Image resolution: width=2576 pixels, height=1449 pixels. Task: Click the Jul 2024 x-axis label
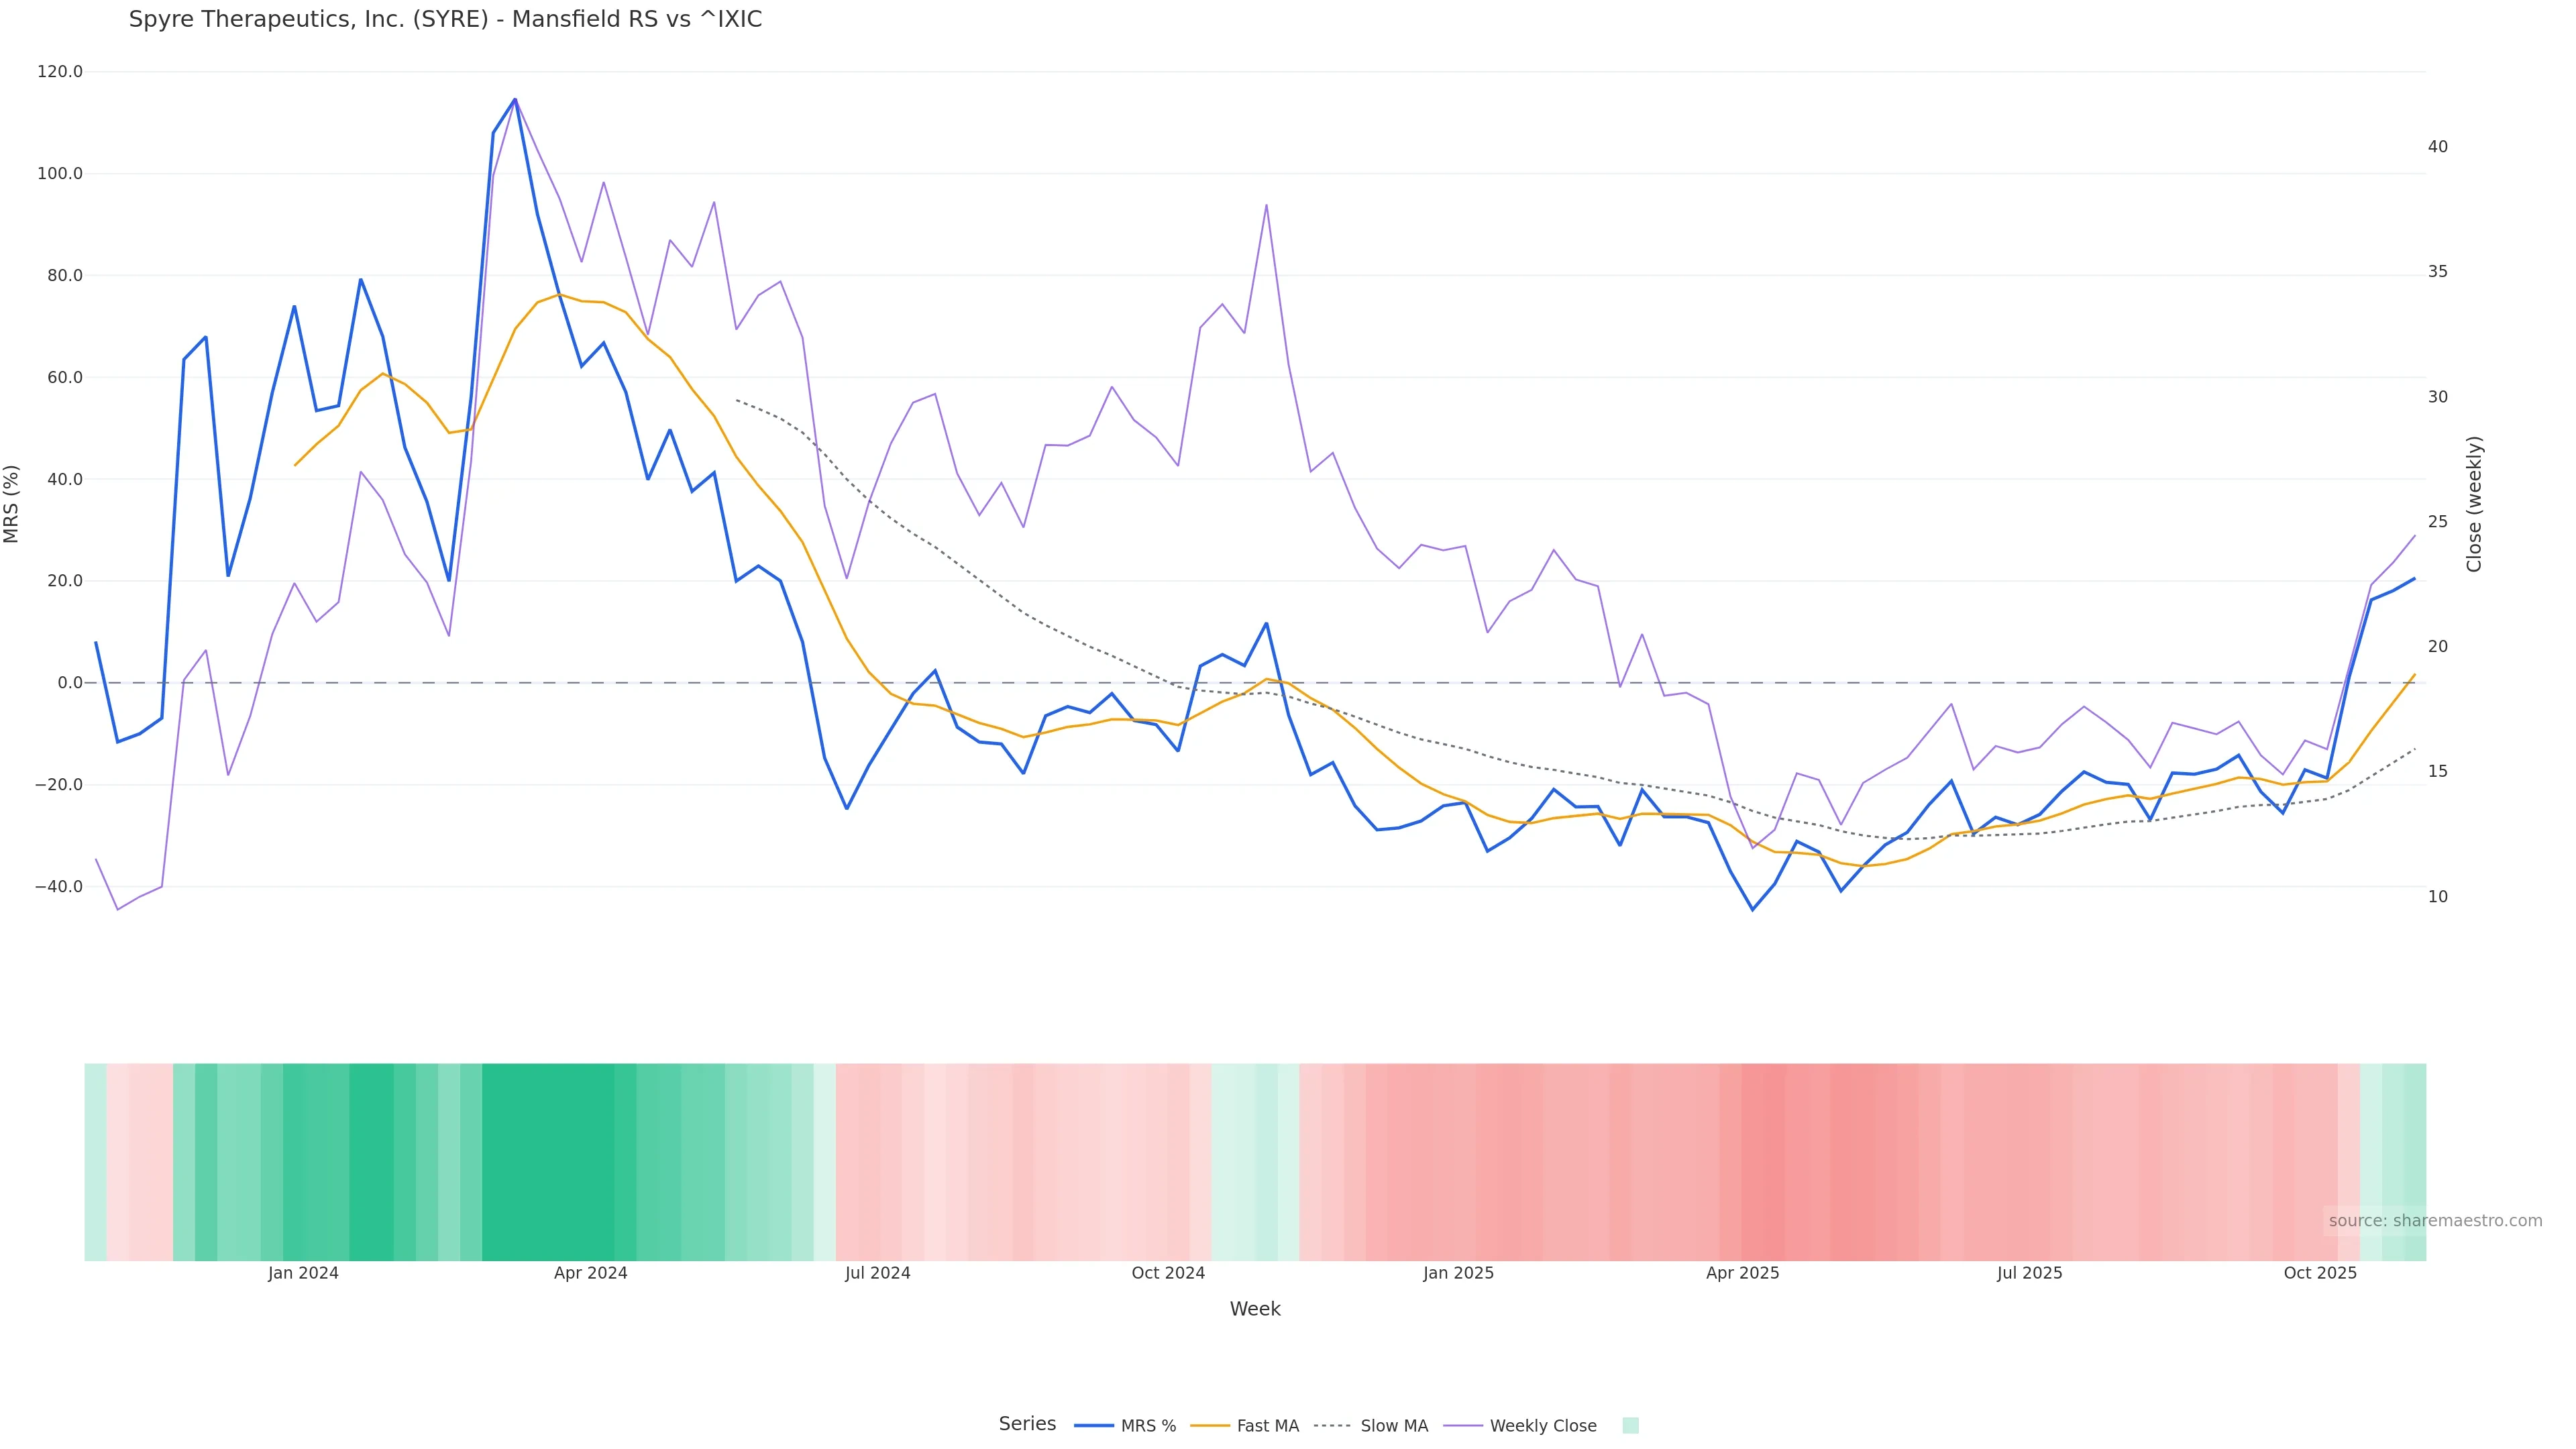point(877,1273)
